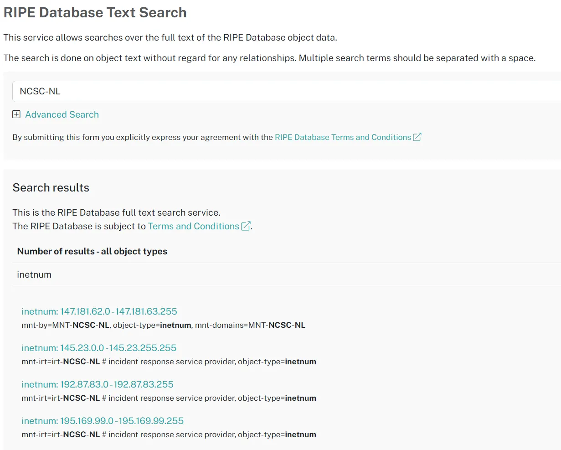Click 'Number of results - all object types' header
This screenshot has width=561, height=450.
tap(92, 251)
